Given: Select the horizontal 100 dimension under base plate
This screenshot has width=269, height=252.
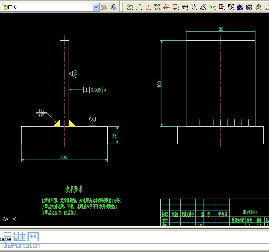Looking at the screenshot, I should click(63, 157).
